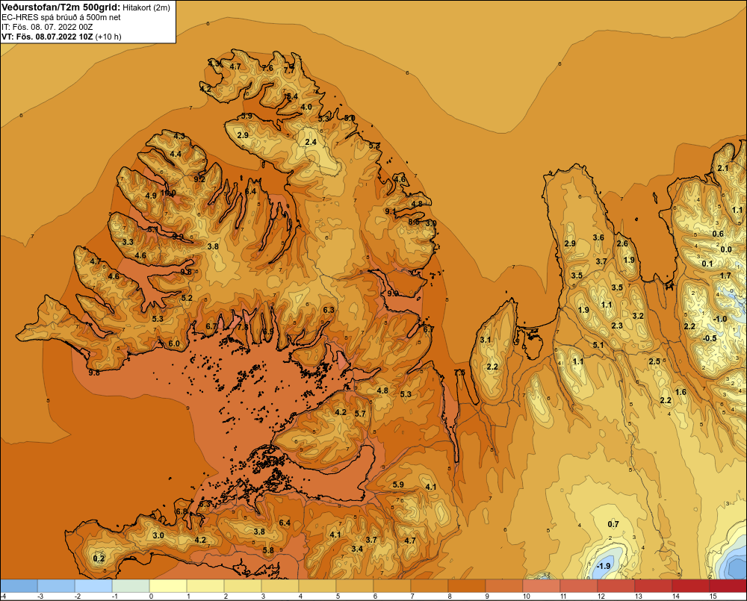Click the 2.3 temperature label
Viewport: 747px width, 601px height.
pyautogui.click(x=617, y=326)
